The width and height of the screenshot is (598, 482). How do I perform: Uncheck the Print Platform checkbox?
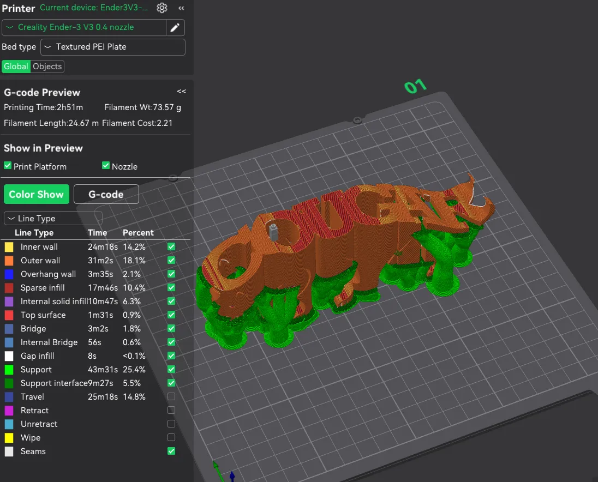pos(8,166)
